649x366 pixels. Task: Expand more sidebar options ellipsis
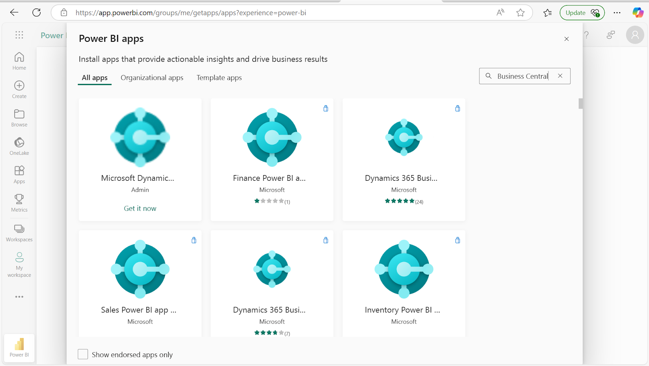click(x=19, y=297)
